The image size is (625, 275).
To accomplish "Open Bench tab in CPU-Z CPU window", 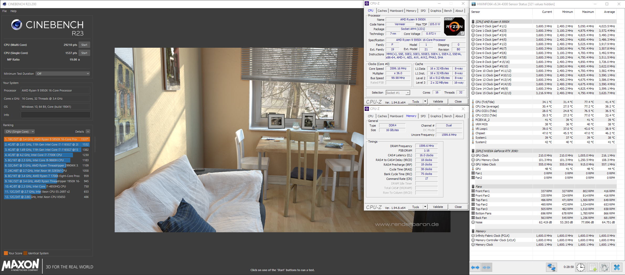I will tap(448, 11).
